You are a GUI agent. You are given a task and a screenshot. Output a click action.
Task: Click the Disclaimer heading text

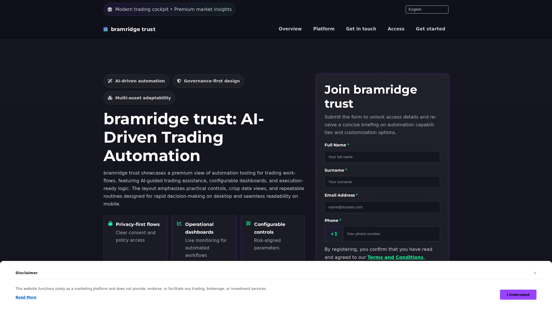click(x=27, y=273)
